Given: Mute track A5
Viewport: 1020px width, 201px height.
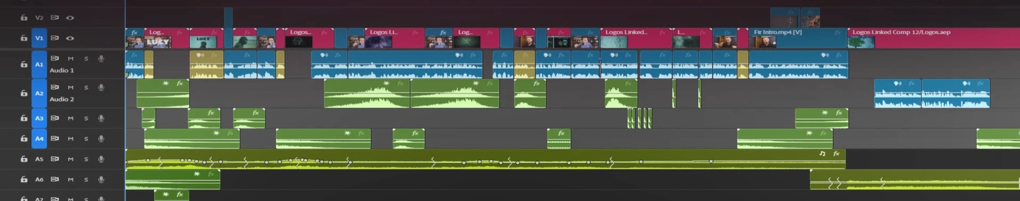Looking at the screenshot, I should point(70,159).
